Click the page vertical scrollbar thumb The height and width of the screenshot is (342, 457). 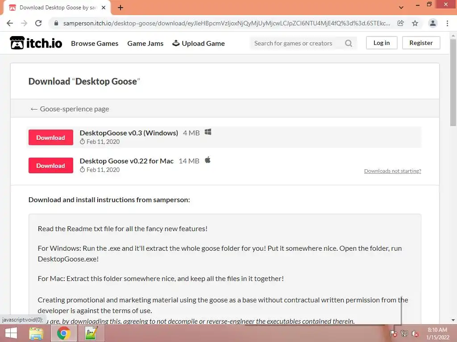(453, 83)
